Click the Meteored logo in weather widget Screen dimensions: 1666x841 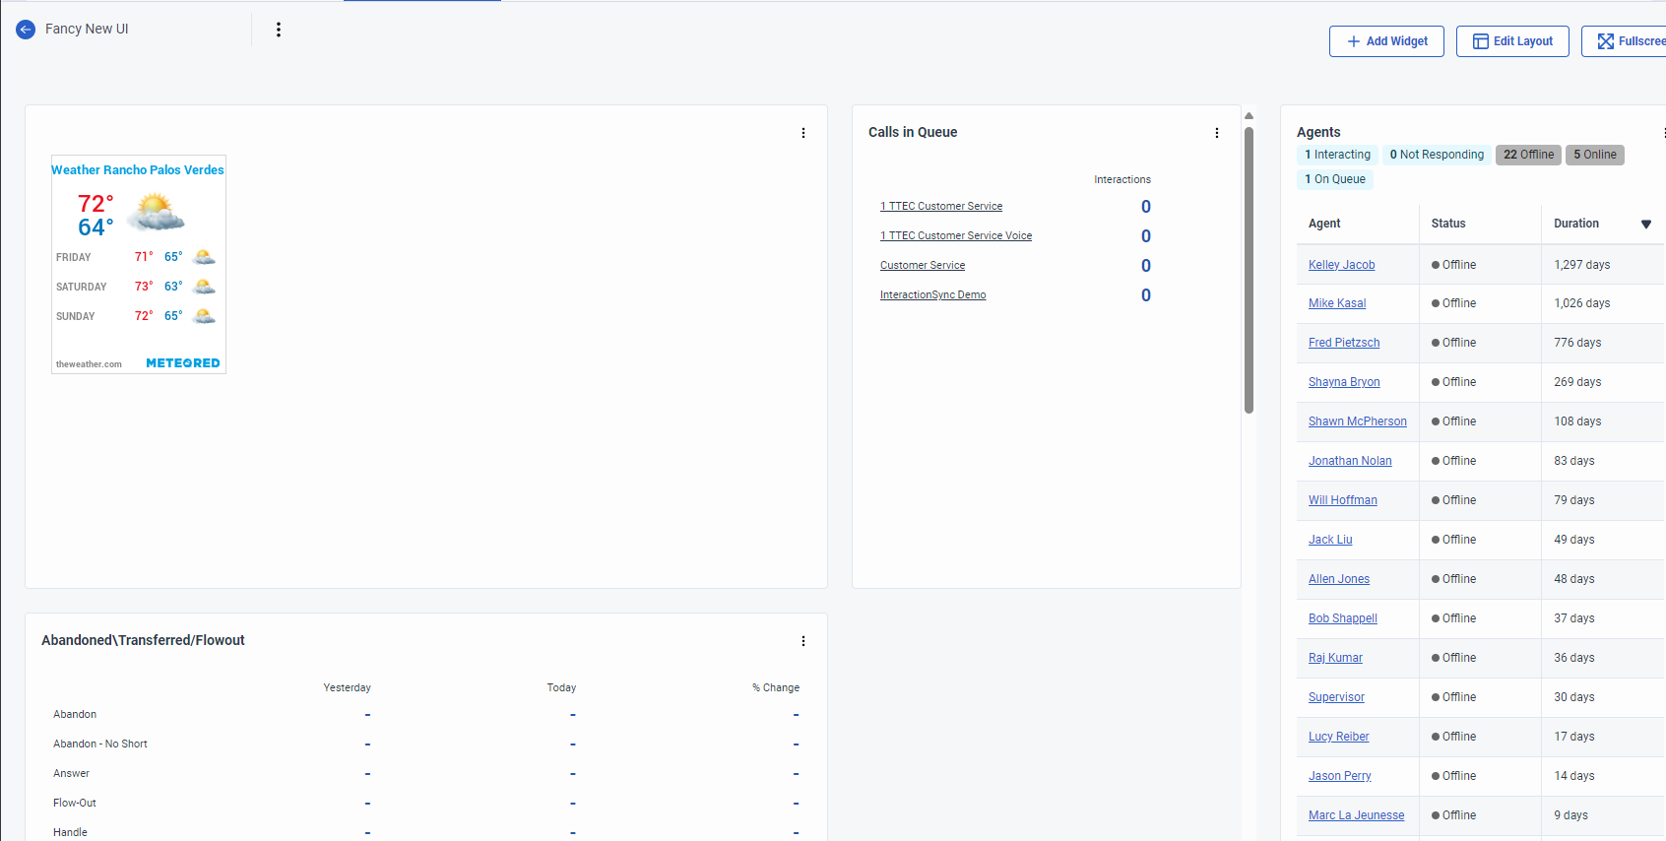pyautogui.click(x=183, y=363)
